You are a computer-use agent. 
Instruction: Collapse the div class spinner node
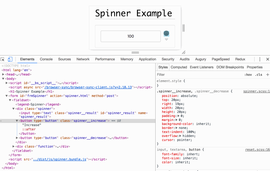tap(13, 109)
